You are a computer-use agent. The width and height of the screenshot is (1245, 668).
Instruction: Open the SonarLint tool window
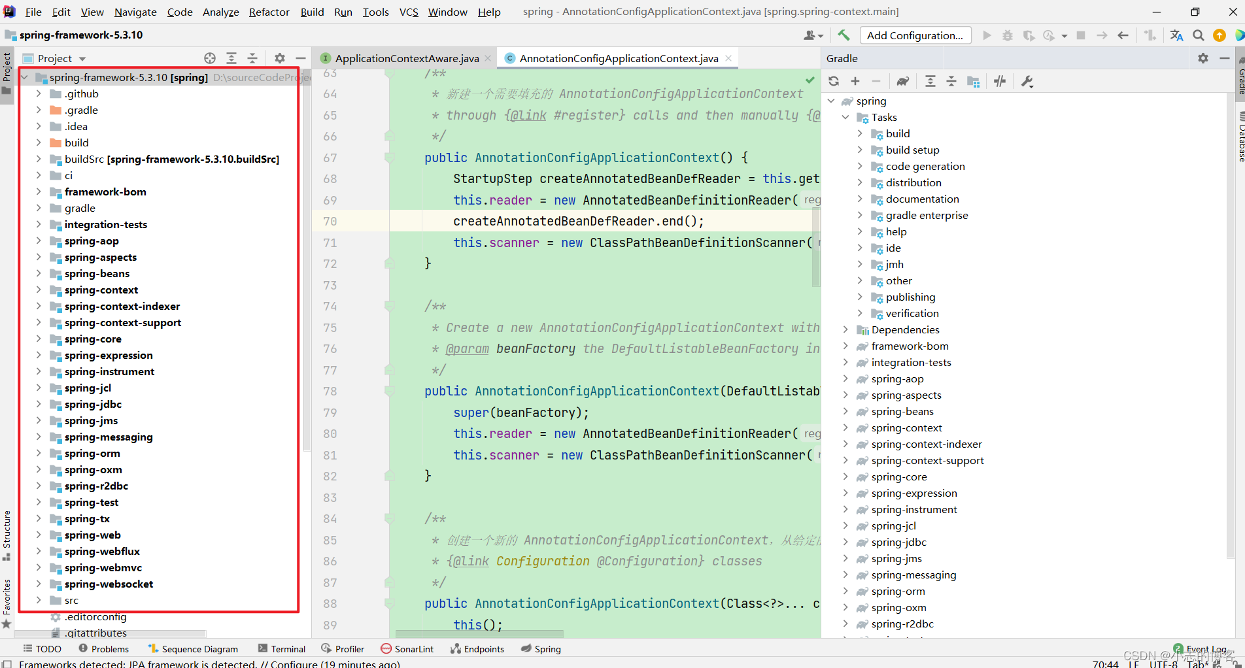(407, 648)
